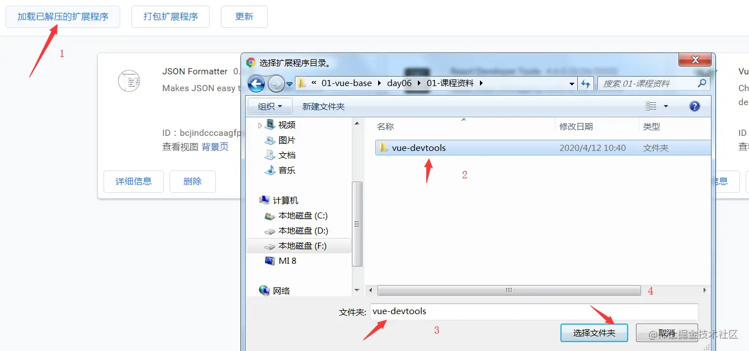Select MI 8 device in navigation pane
Image resolution: width=749 pixels, height=351 pixels.
click(x=288, y=260)
